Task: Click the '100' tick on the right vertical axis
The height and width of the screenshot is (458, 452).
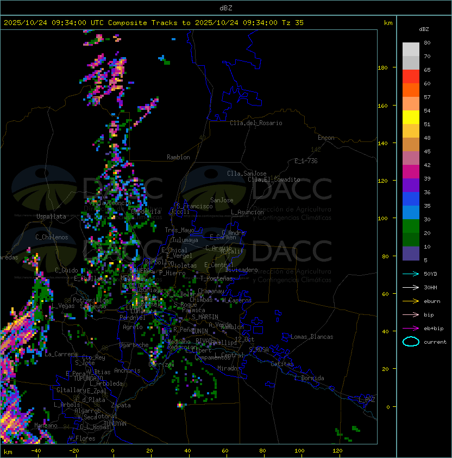Action: tap(382, 218)
